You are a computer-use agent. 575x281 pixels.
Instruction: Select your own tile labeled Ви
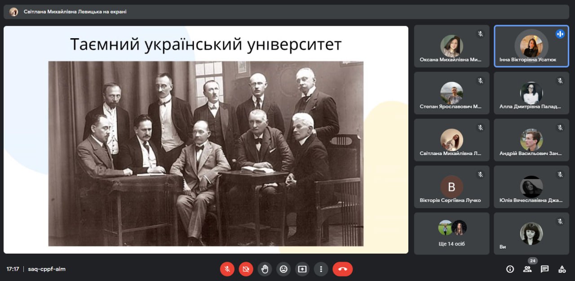tap(531, 233)
